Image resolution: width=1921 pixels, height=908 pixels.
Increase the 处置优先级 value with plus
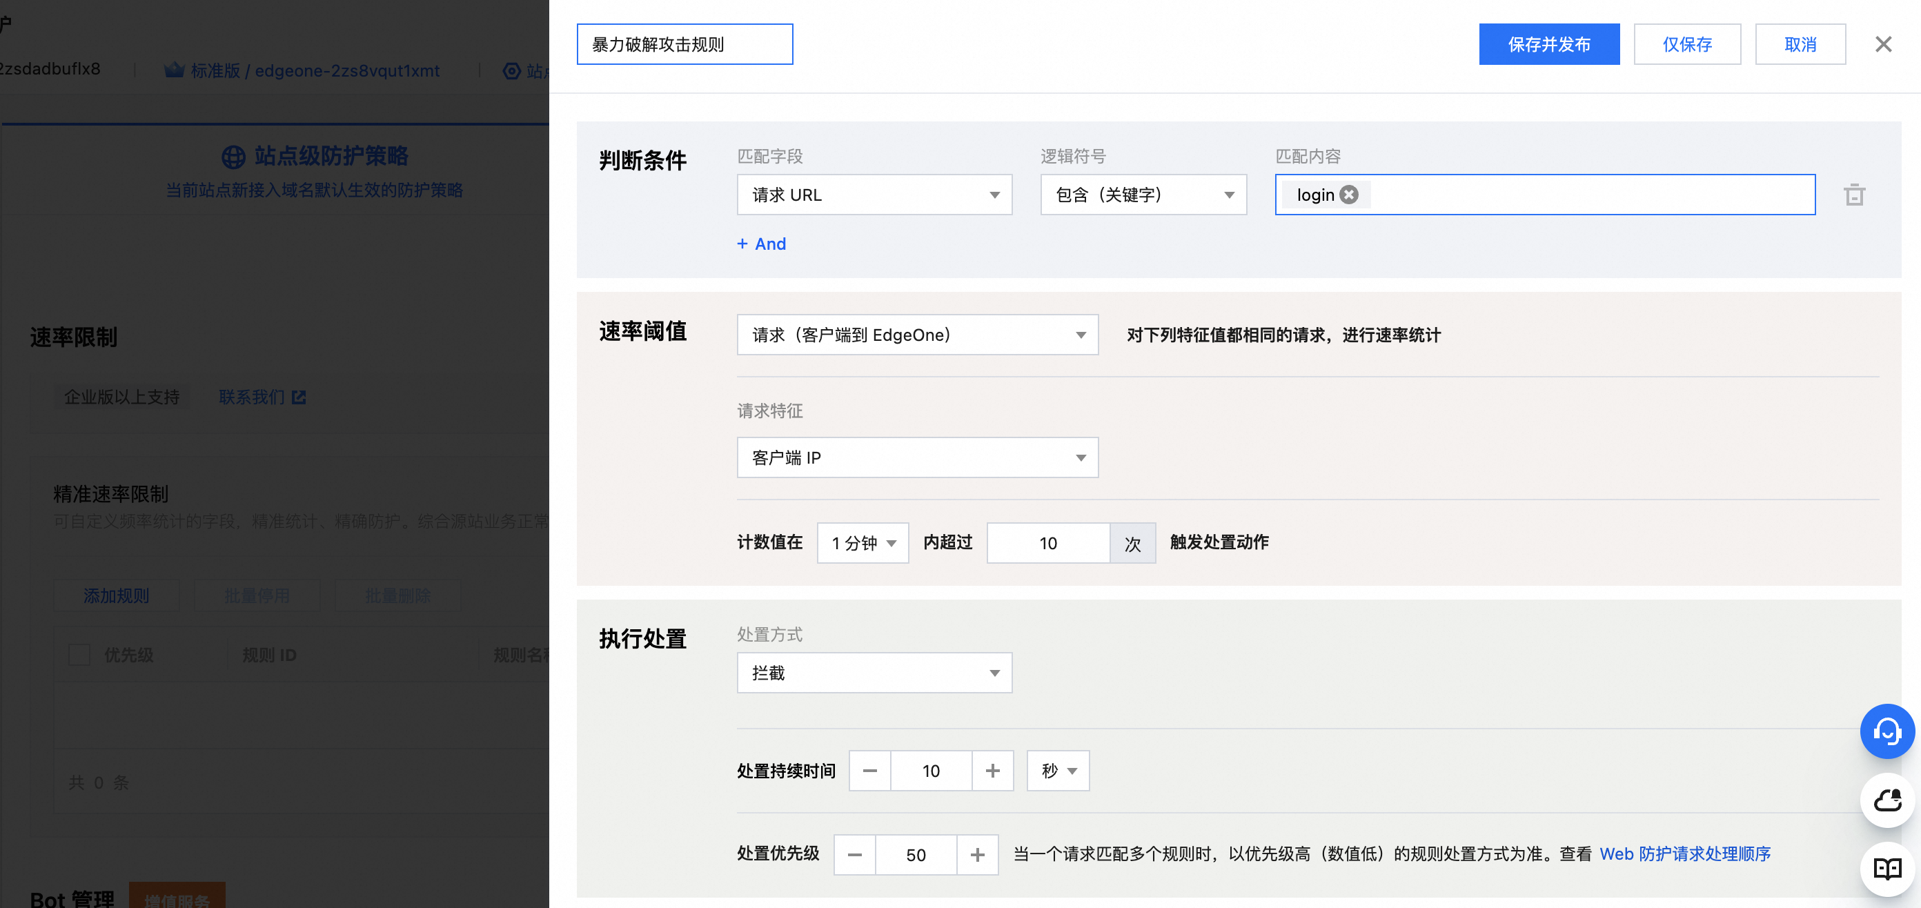coord(978,854)
